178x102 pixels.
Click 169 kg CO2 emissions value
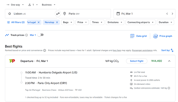[x=112, y=61]
